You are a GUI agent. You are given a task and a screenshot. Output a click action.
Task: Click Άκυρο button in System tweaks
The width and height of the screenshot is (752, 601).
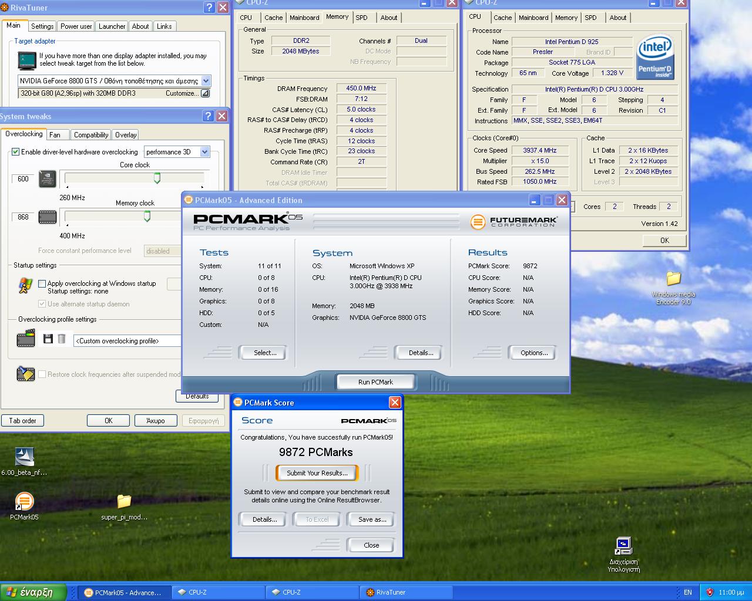pos(156,421)
